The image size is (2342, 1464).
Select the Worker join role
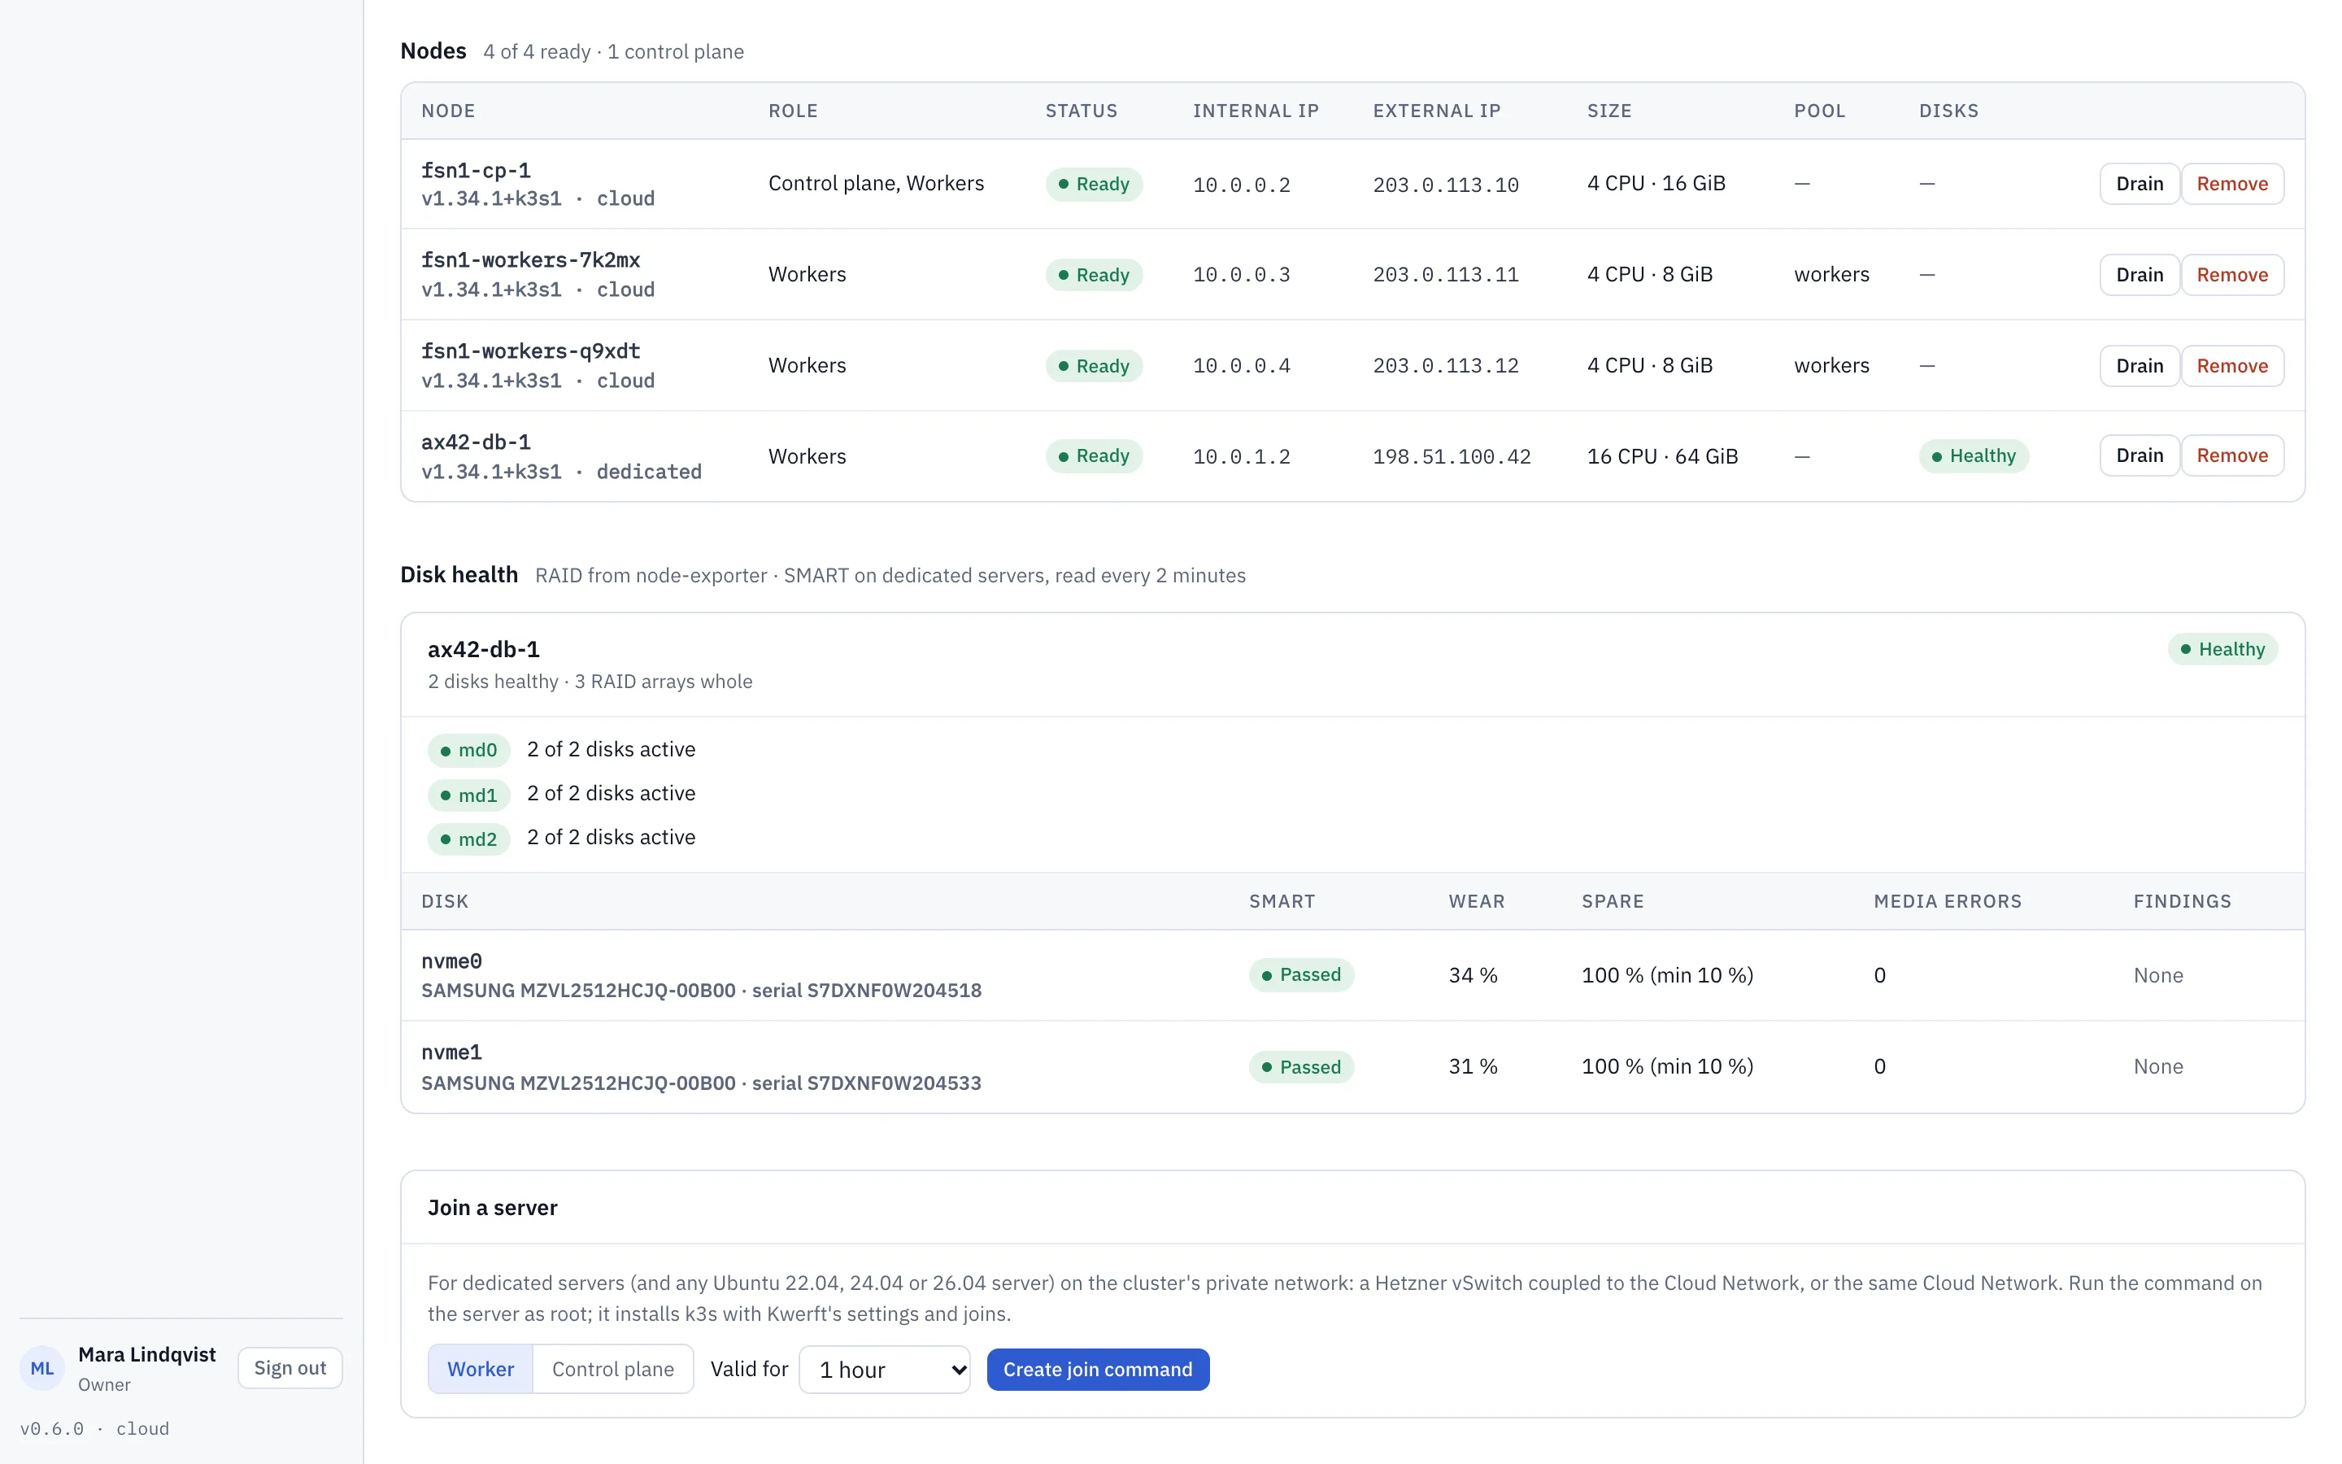(480, 1369)
